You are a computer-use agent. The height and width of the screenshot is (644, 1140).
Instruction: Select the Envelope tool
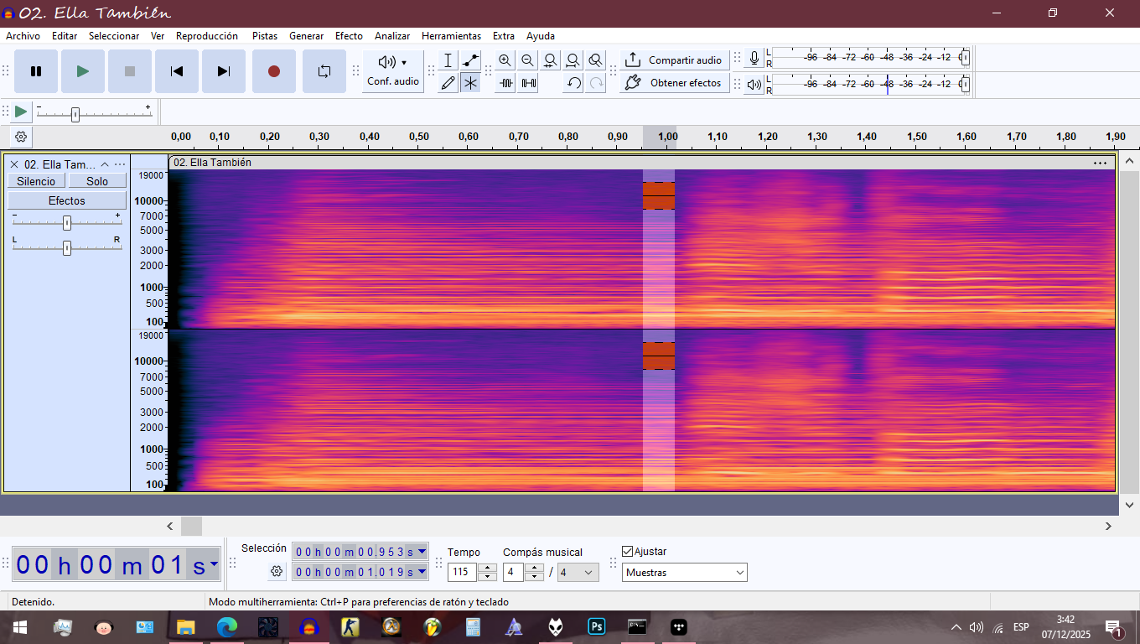tap(471, 60)
